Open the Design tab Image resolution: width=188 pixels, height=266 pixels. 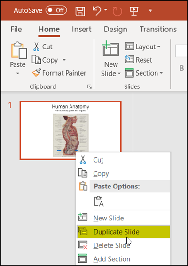coord(116,29)
